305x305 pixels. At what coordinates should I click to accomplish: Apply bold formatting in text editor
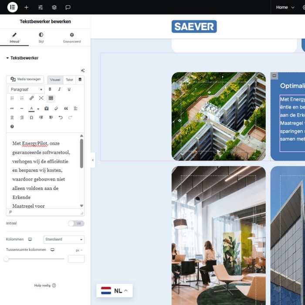tap(50, 89)
